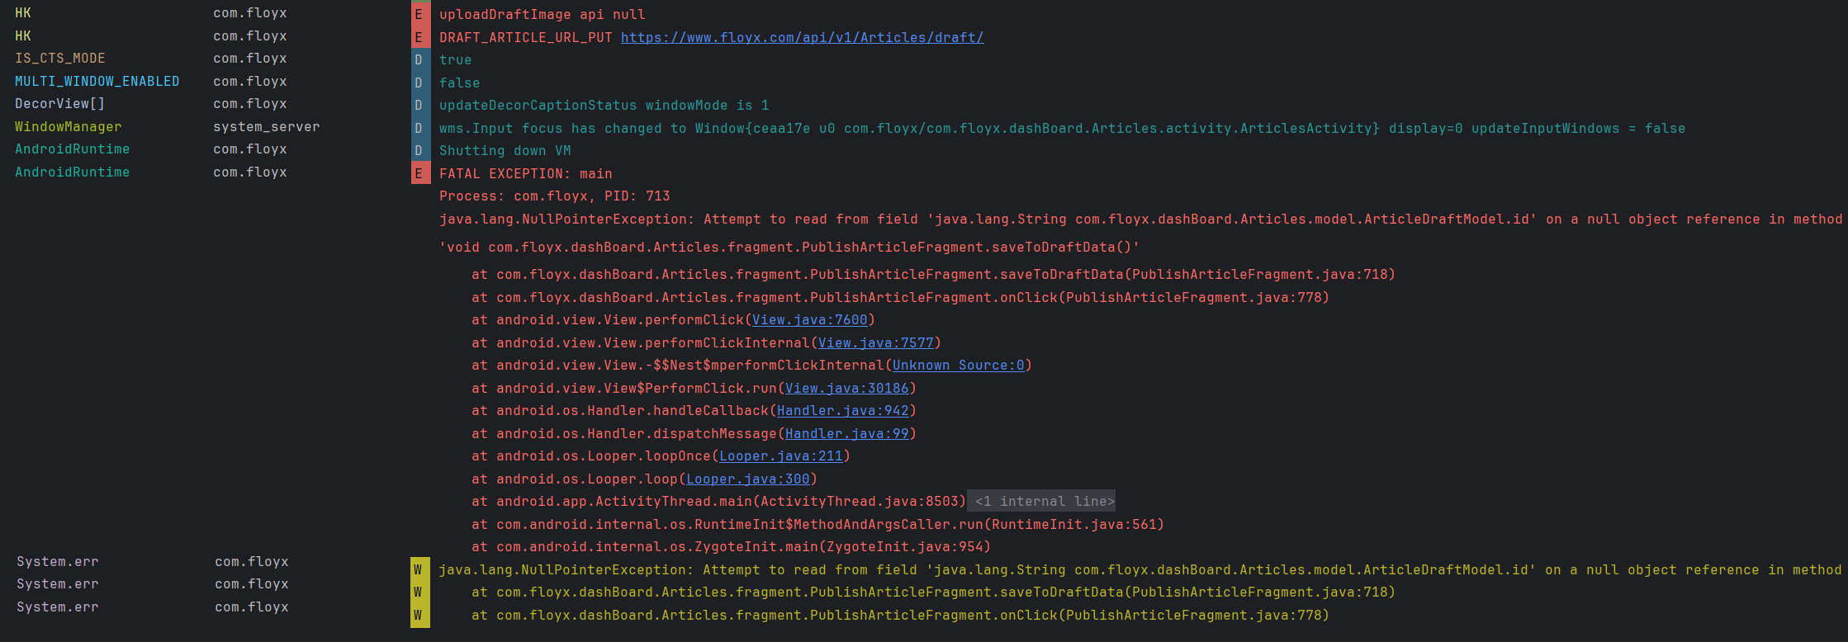
Task: Click the 'void ...saveToDraftData()' continuation line
Action: tap(789, 248)
